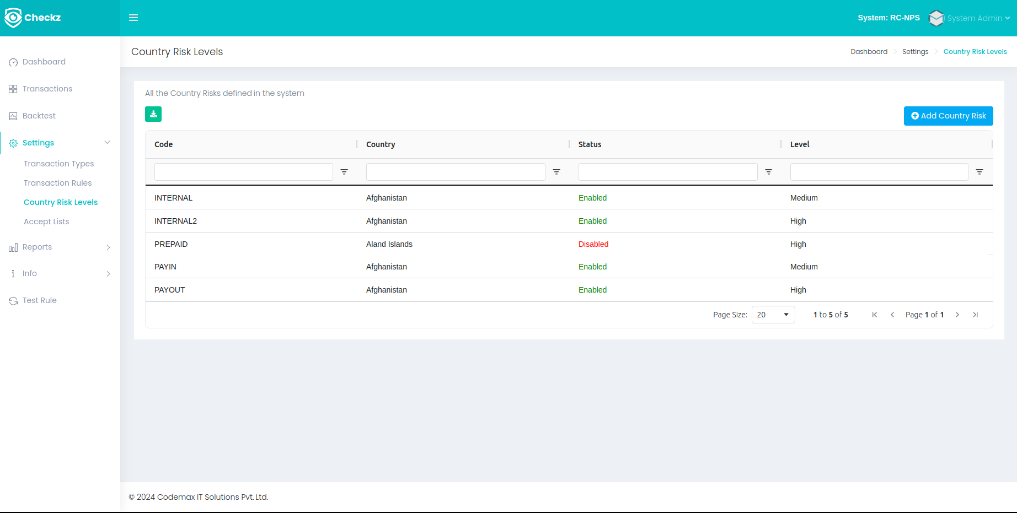Screen dimensions: 1017x513
Task: Click the Reports chart icon
Action: (13, 247)
